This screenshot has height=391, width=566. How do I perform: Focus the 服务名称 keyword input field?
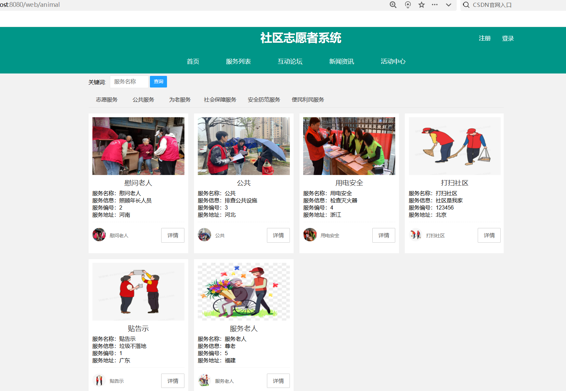129,82
